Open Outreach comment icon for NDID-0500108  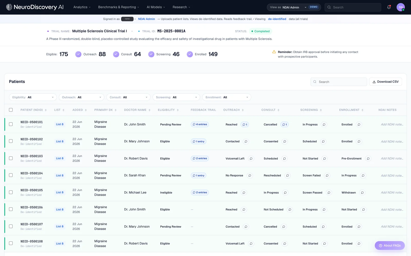tap(251, 243)
